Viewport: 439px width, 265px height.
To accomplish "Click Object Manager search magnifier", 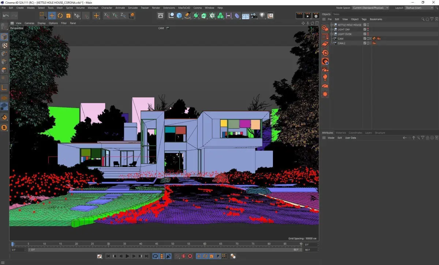I will coord(423,19).
